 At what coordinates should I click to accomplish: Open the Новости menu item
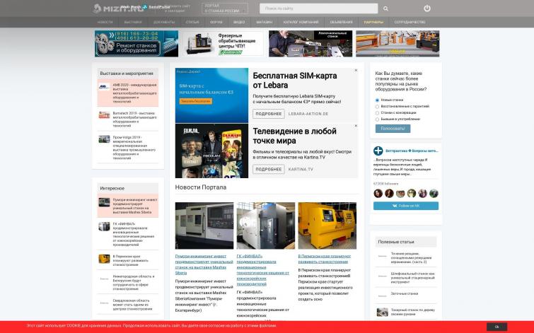pyautogui.click(x=105, y=22)
